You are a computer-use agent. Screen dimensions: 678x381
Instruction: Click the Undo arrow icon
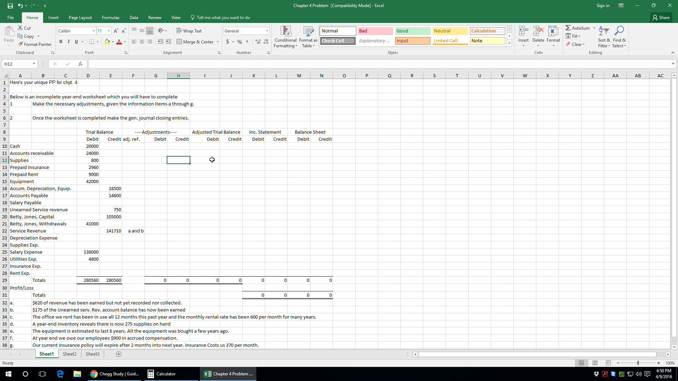(x=20, y=6)
